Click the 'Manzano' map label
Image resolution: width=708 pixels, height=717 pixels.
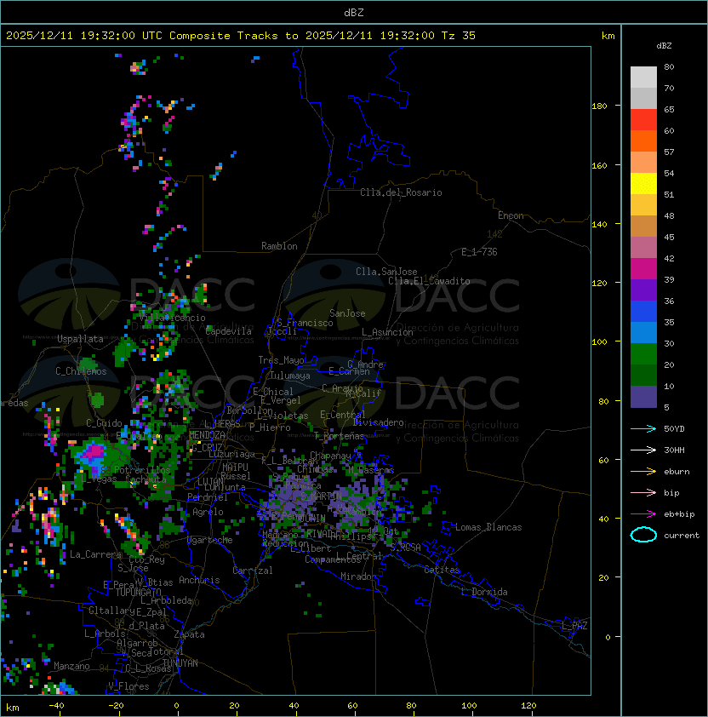(x=71, y=666)
